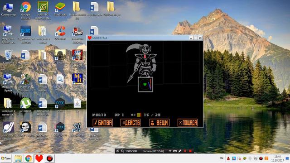Take a screenshot with recorder camera icon
The image size is (290, 163).
pos(175,151)
